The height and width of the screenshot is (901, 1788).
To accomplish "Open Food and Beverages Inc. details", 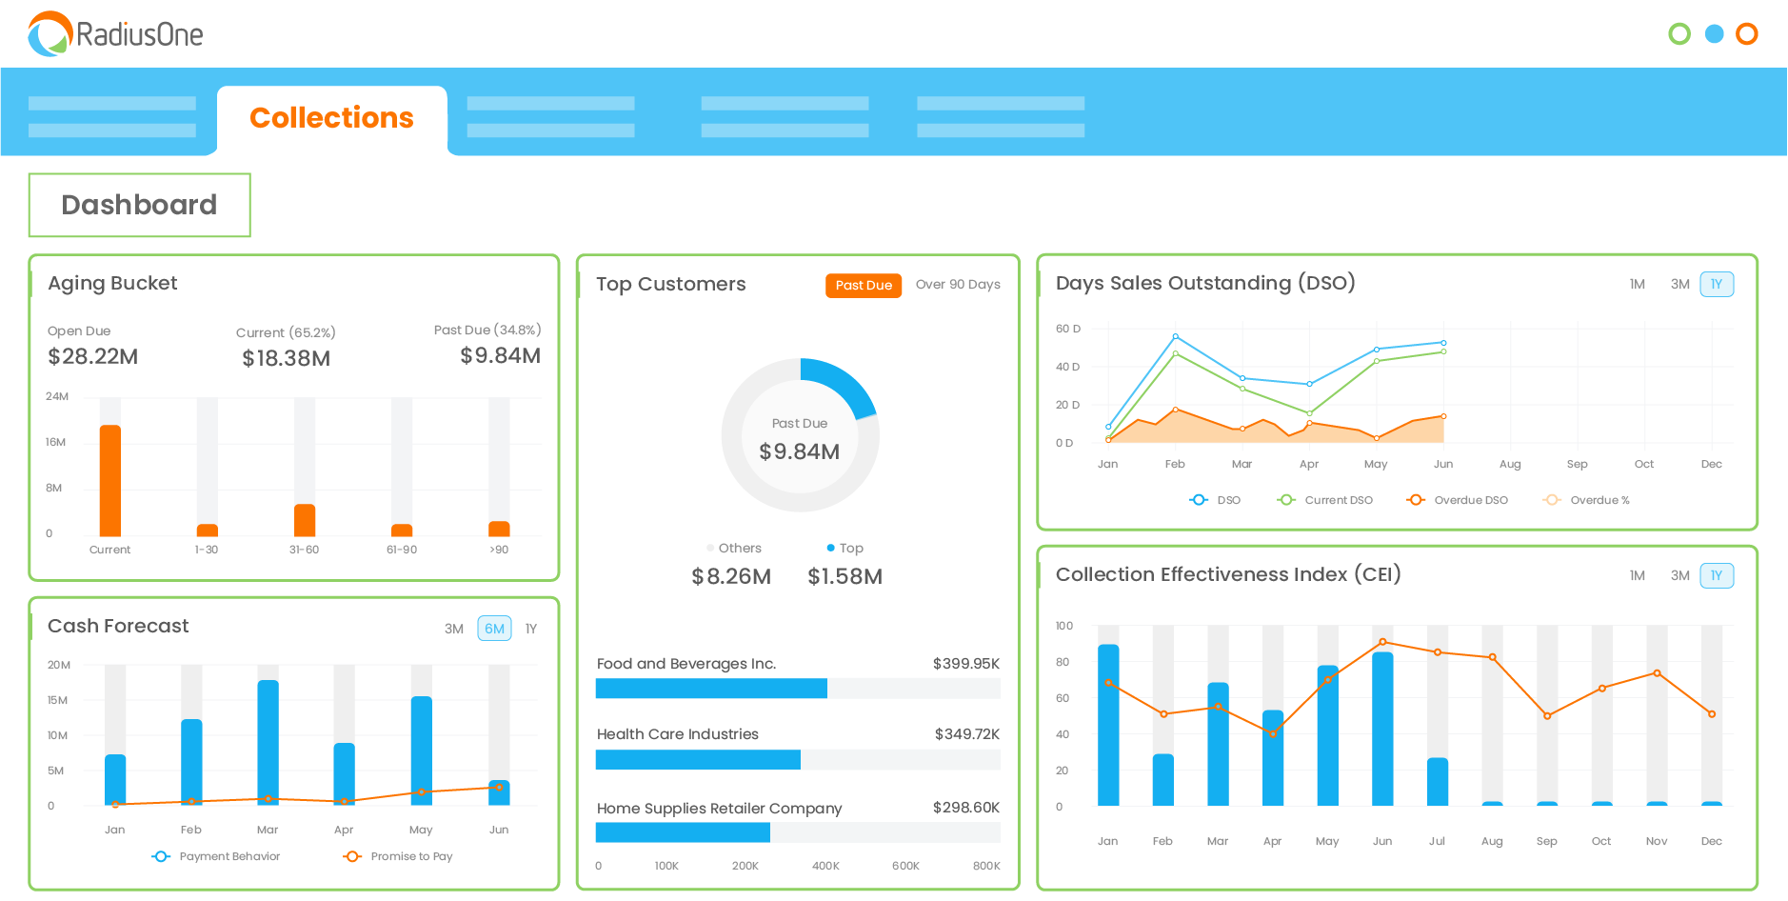I will [685, 664].
